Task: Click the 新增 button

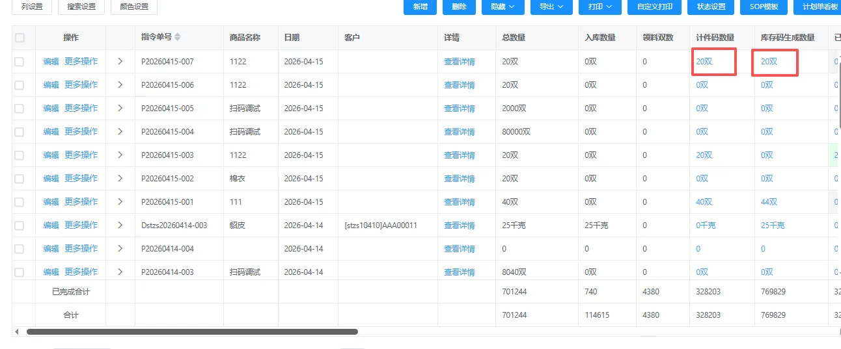Action: [x=420, y=6]
